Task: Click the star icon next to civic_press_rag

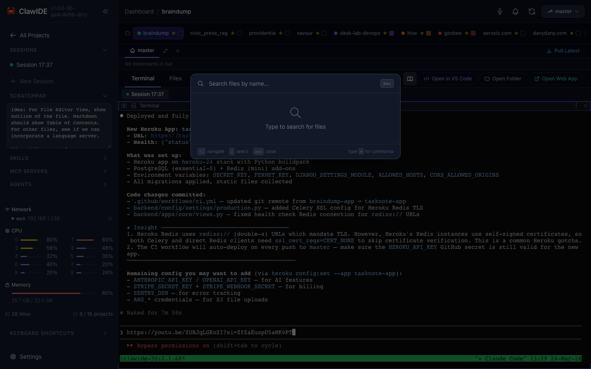Action: [x=233, y=33]
